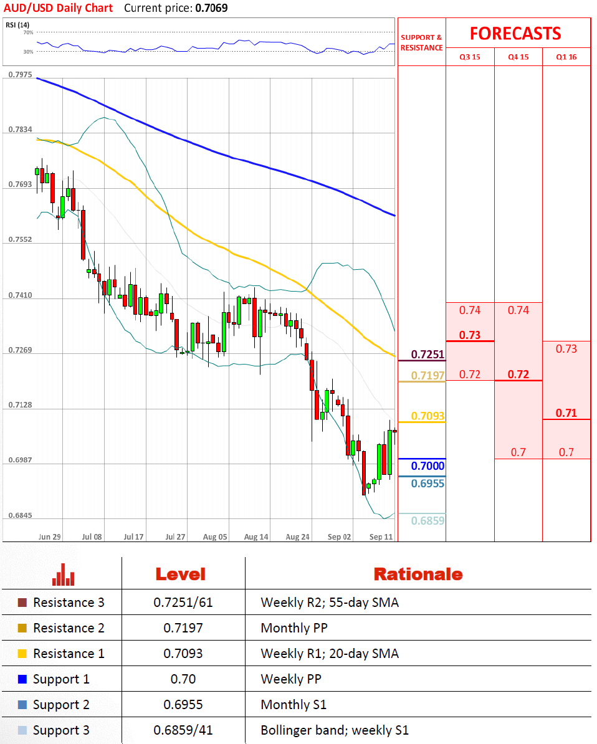
Task: Select the Resistance 2 gold color swatch
Action: click(x=22, y=628)
